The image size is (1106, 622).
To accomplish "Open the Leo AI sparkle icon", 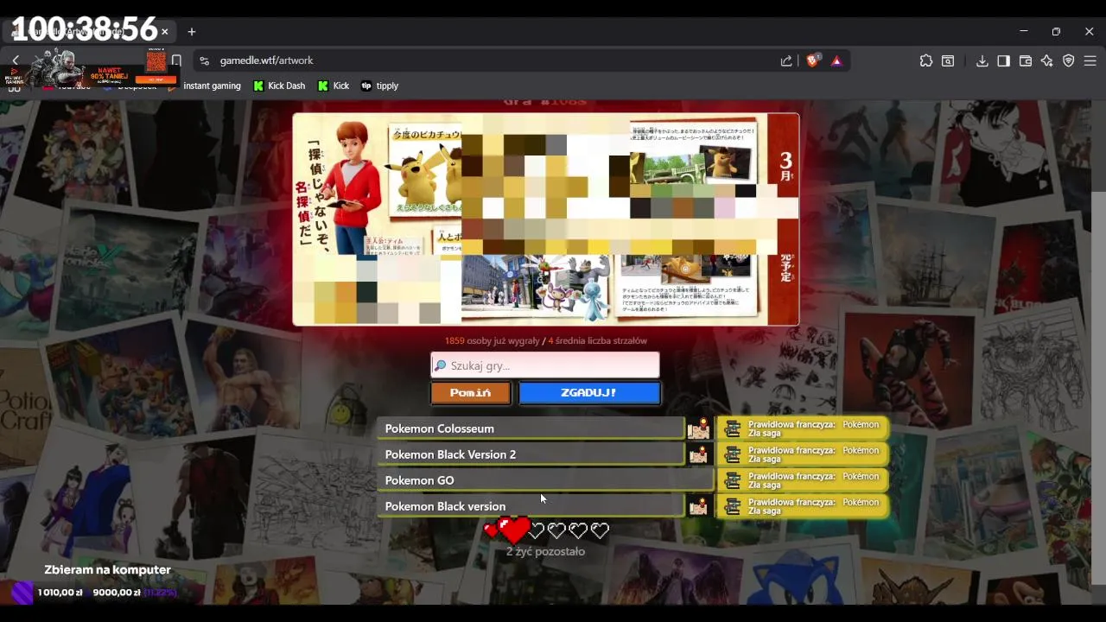I will 1047,60.
